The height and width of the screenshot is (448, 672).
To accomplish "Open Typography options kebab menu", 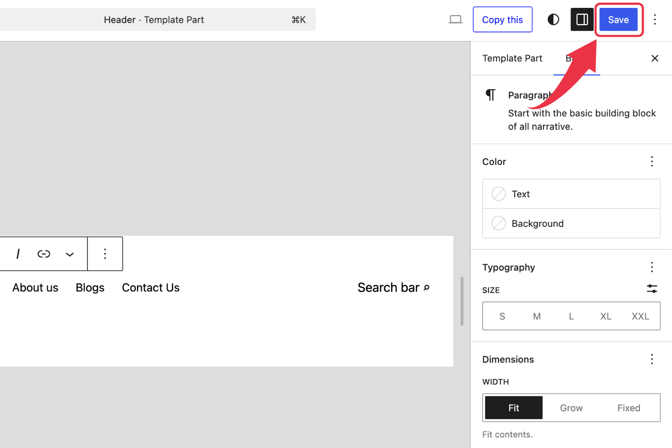I will pos(652,267).
